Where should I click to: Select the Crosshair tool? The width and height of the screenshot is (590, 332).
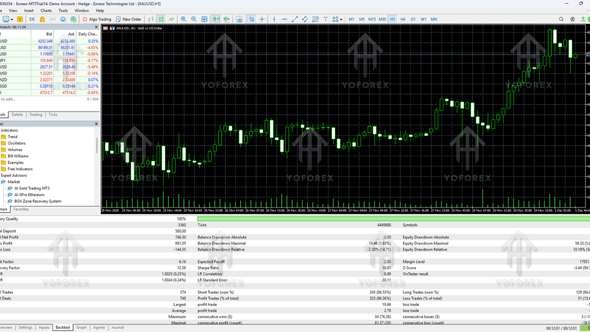262,19
